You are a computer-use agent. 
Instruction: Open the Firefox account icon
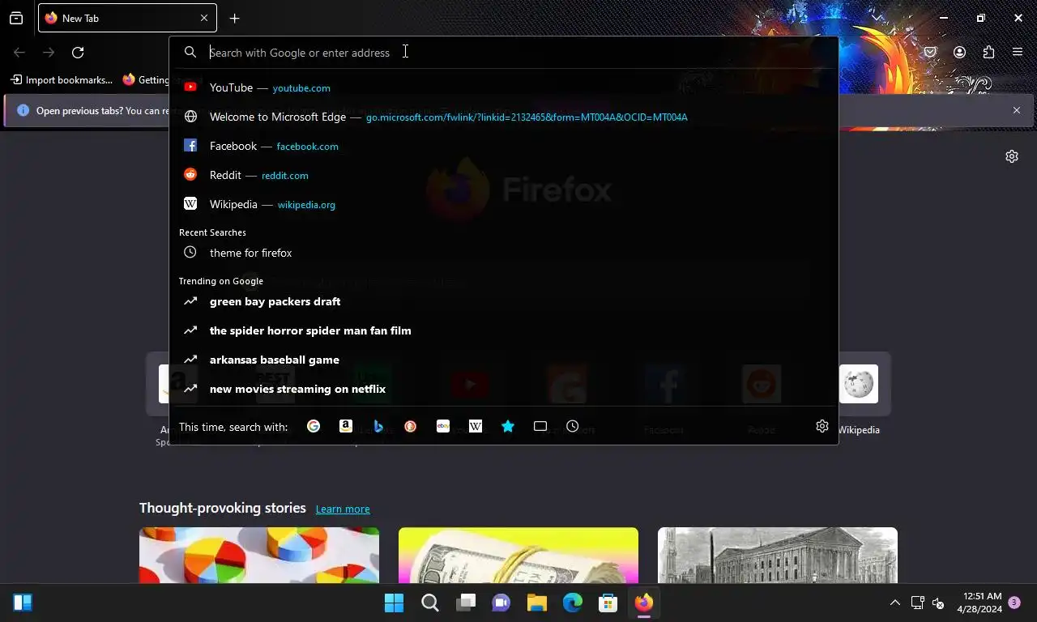click(x=960, y=53)
